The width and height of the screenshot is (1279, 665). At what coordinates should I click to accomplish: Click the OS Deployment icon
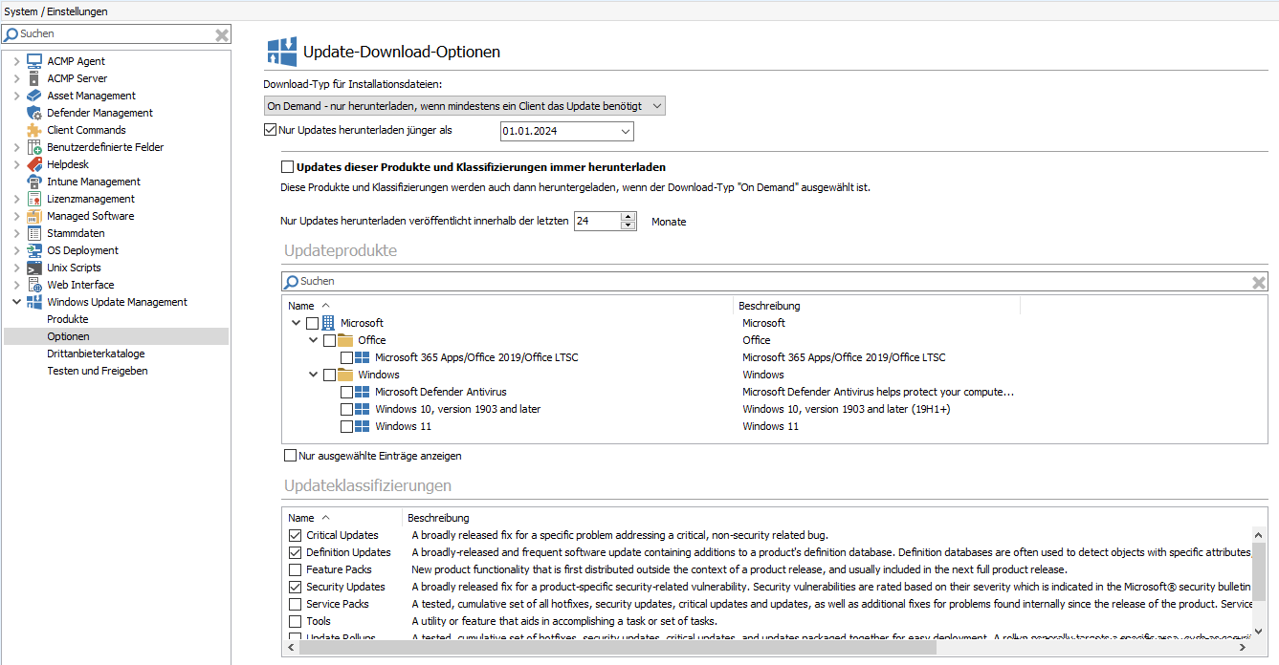[33, 249]
